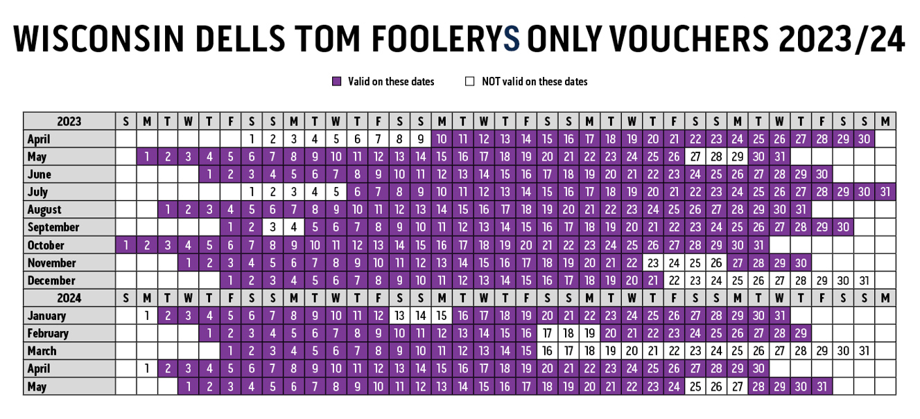Click January 1, 2024 date cell
Image resolution: width=920 pixels, height=419 pixels.
click(x=147, y=316)
